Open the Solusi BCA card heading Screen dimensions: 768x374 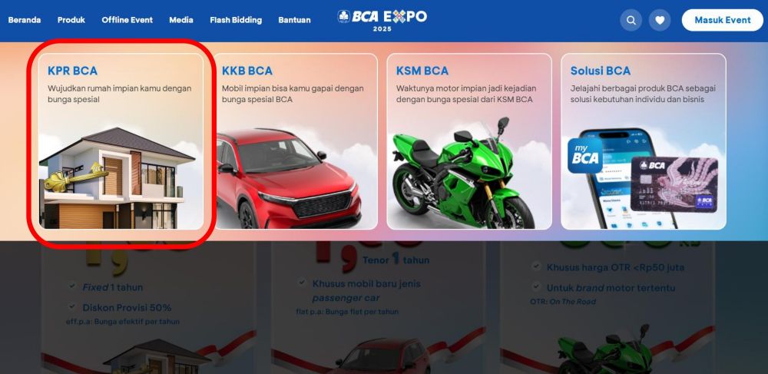(x=601, y=71)
